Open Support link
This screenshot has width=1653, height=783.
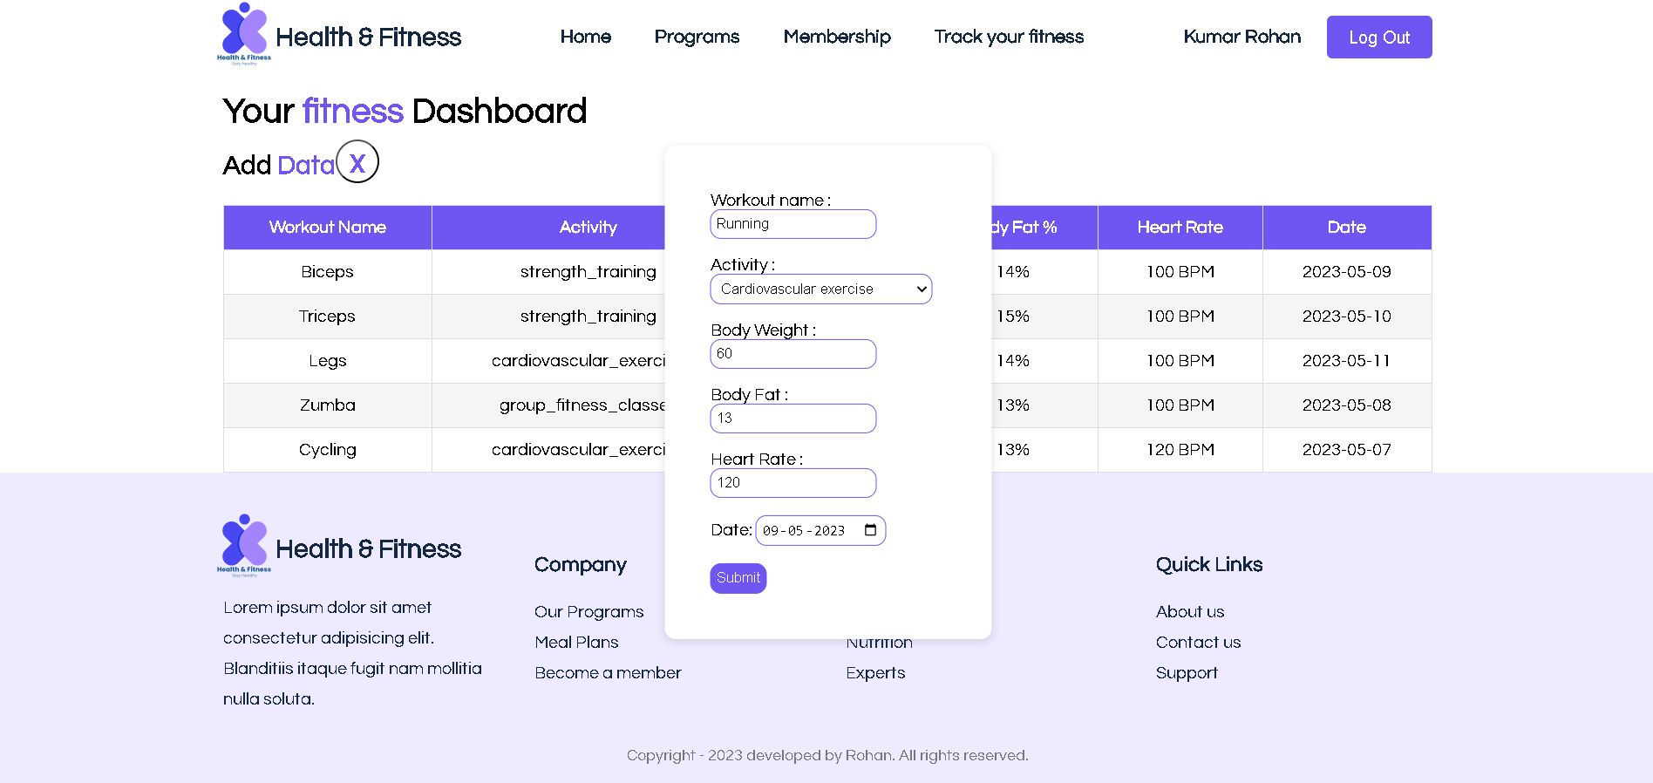[x=1187, y=673]
